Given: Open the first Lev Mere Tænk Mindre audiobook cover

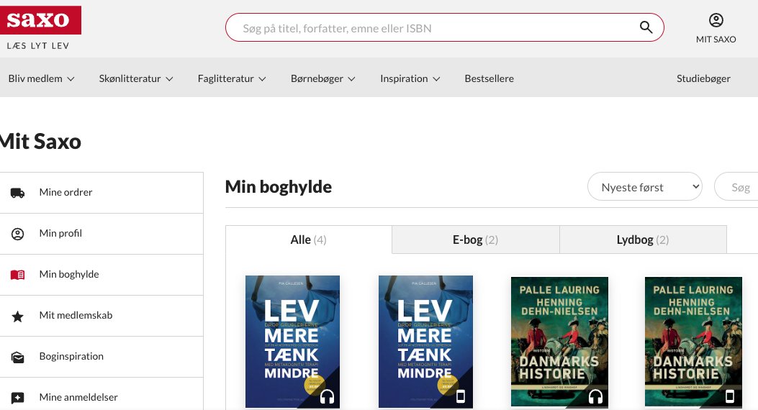Looking at the screenshot, I should click(292, 342).
